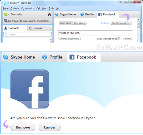The image size is (143, 135).
Task: Click the Cancel button
Action: coord(50,127)
